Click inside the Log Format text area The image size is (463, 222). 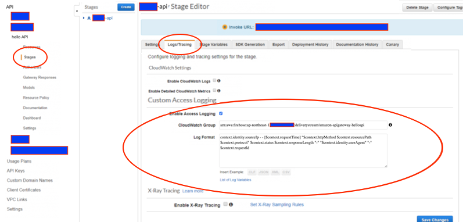click(x=303, y=151)
